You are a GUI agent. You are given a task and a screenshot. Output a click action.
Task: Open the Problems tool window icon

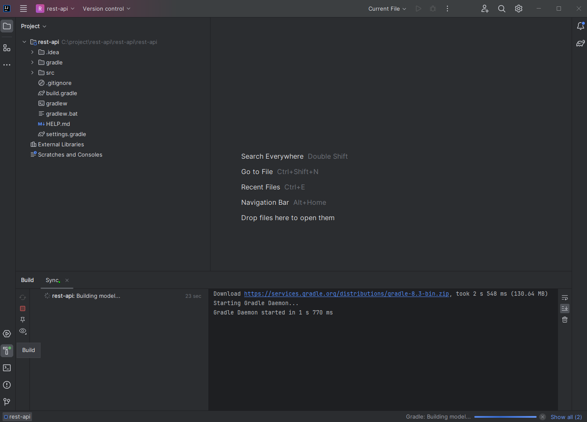tap(7, 385)
